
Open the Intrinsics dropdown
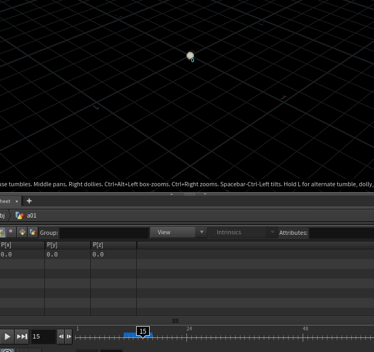click(243, 232)
